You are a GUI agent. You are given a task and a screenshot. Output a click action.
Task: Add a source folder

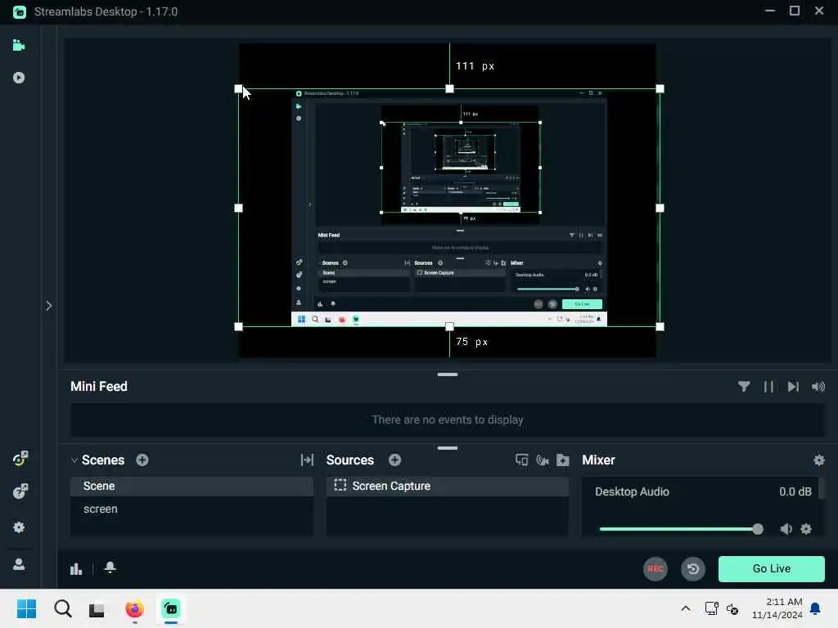pos(563,460)
